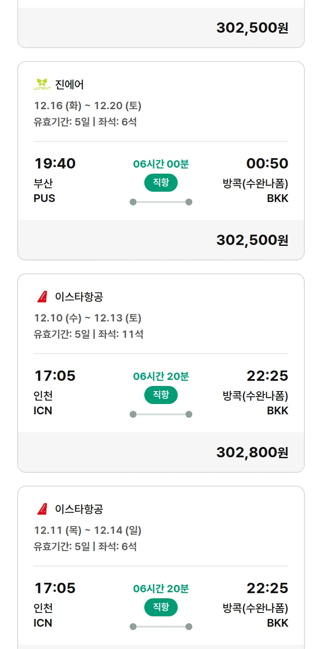Click the route line under Jin Air's 직항 badge
This screenshot has width=322, height=649.
coord(161,202)
